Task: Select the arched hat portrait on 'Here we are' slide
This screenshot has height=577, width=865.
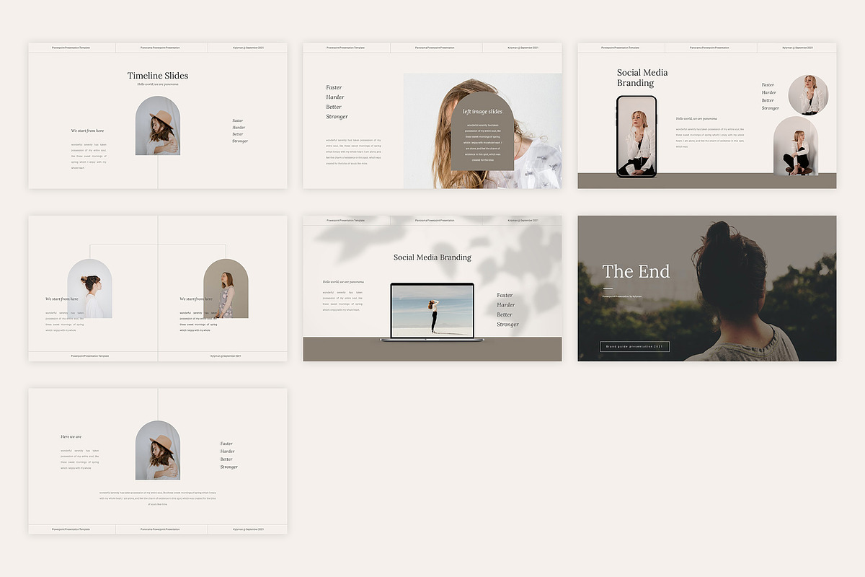Action: [x=158, y=450]
